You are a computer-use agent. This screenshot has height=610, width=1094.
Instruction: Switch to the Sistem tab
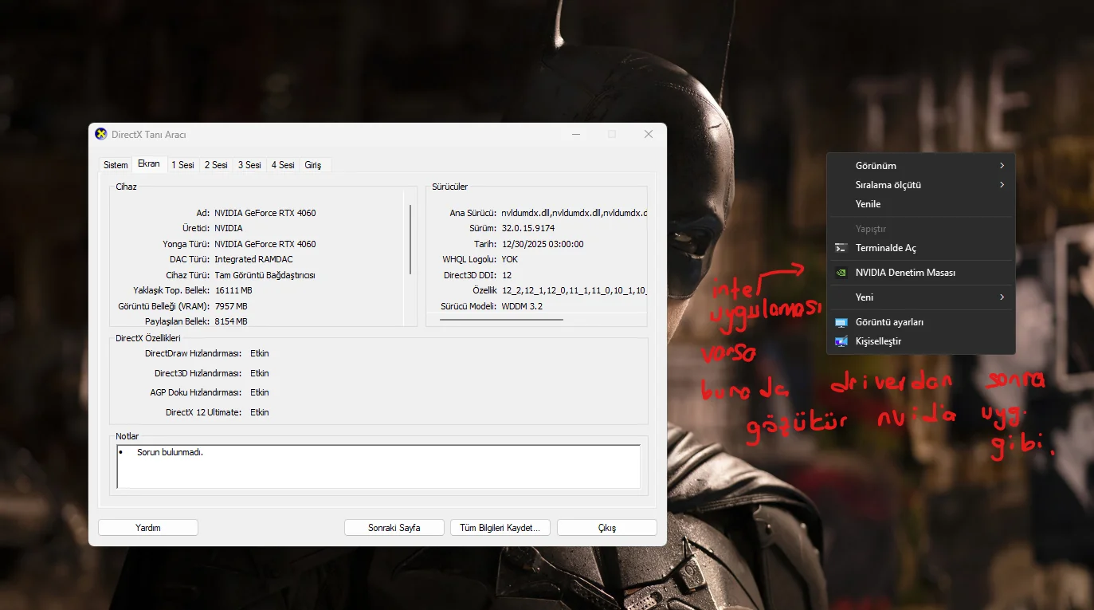coord(116,165)
